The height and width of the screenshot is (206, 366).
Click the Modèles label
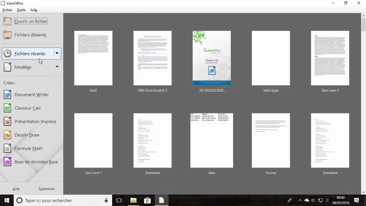click(23, 67)
